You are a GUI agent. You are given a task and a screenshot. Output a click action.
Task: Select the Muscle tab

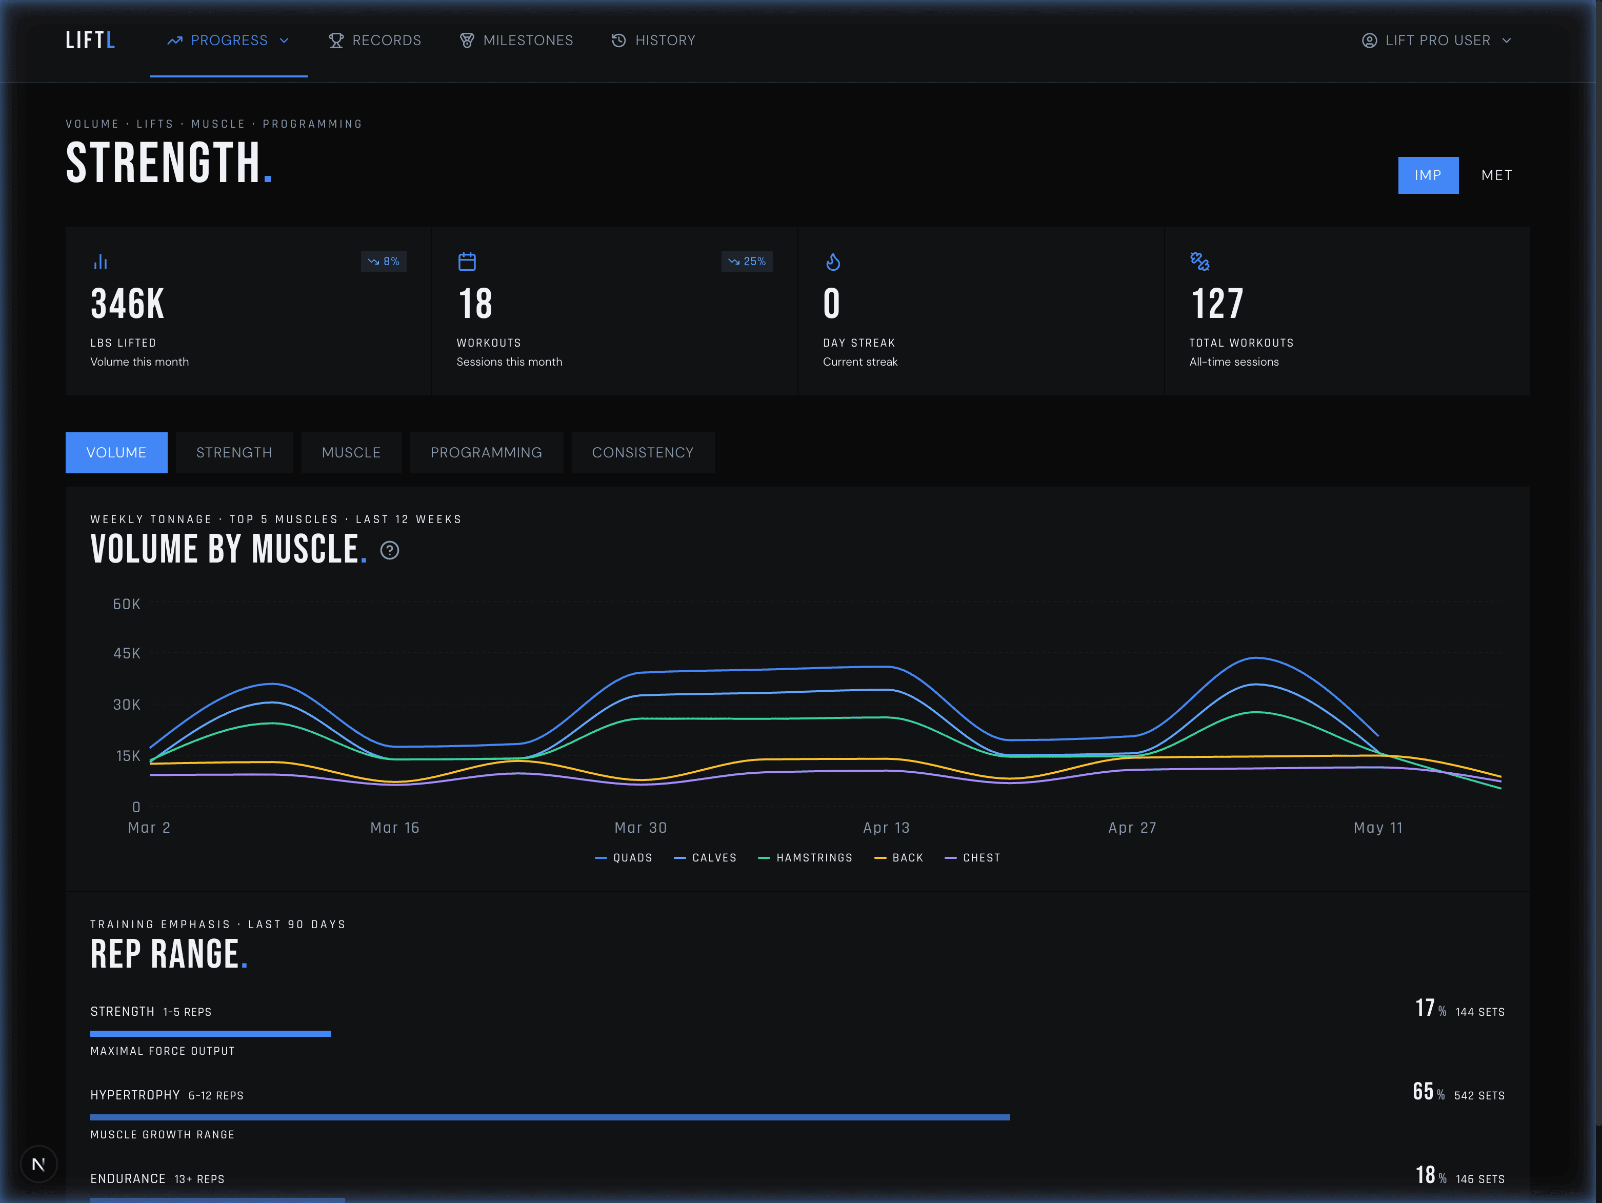[x=351, y=453]
